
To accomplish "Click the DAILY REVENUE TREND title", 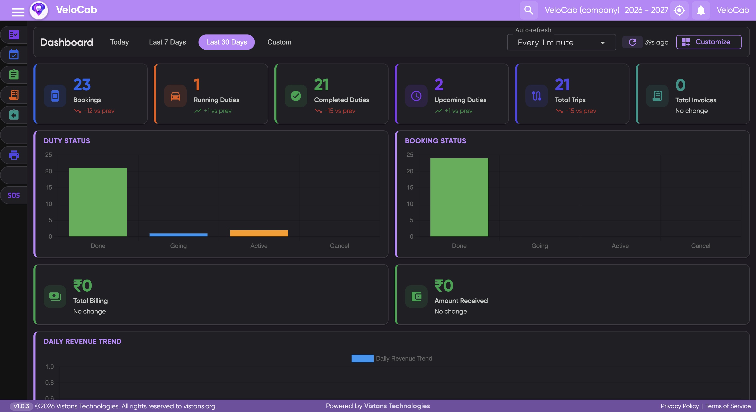I will point(83,342).
